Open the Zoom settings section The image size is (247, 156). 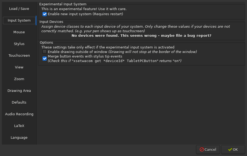(19, 79)
